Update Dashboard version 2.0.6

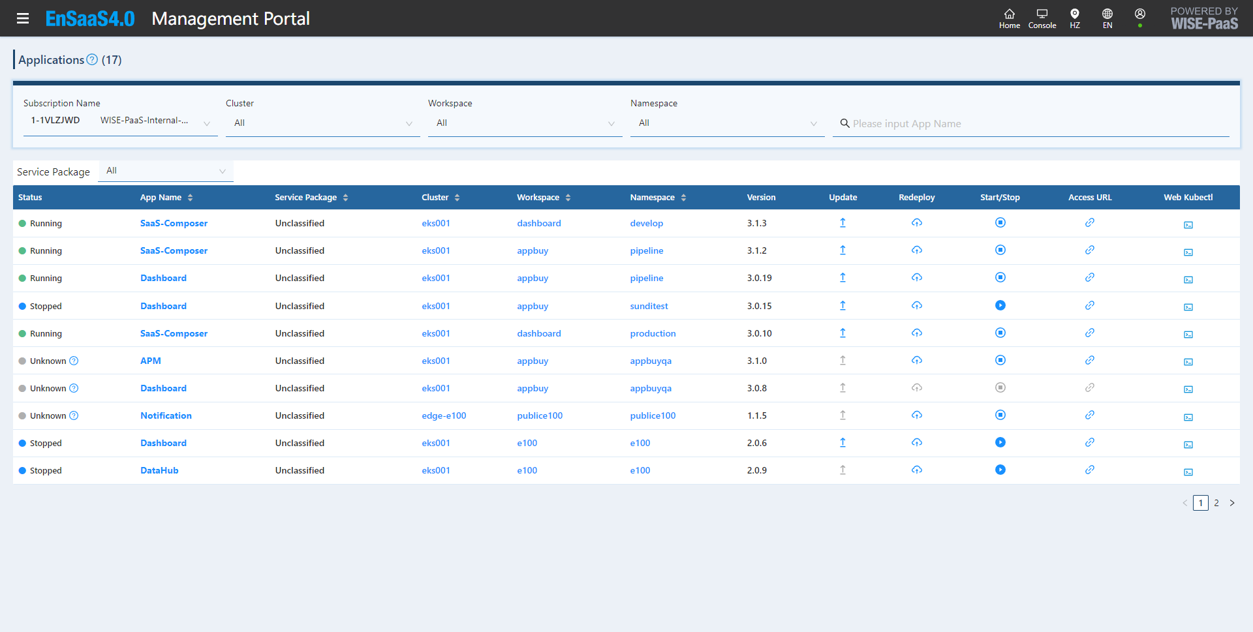[x=843, y=442]
